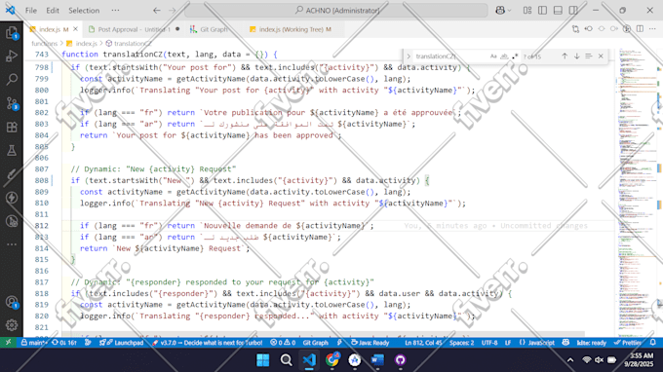Open the Explorer view in activity bar

click(12, 32)
